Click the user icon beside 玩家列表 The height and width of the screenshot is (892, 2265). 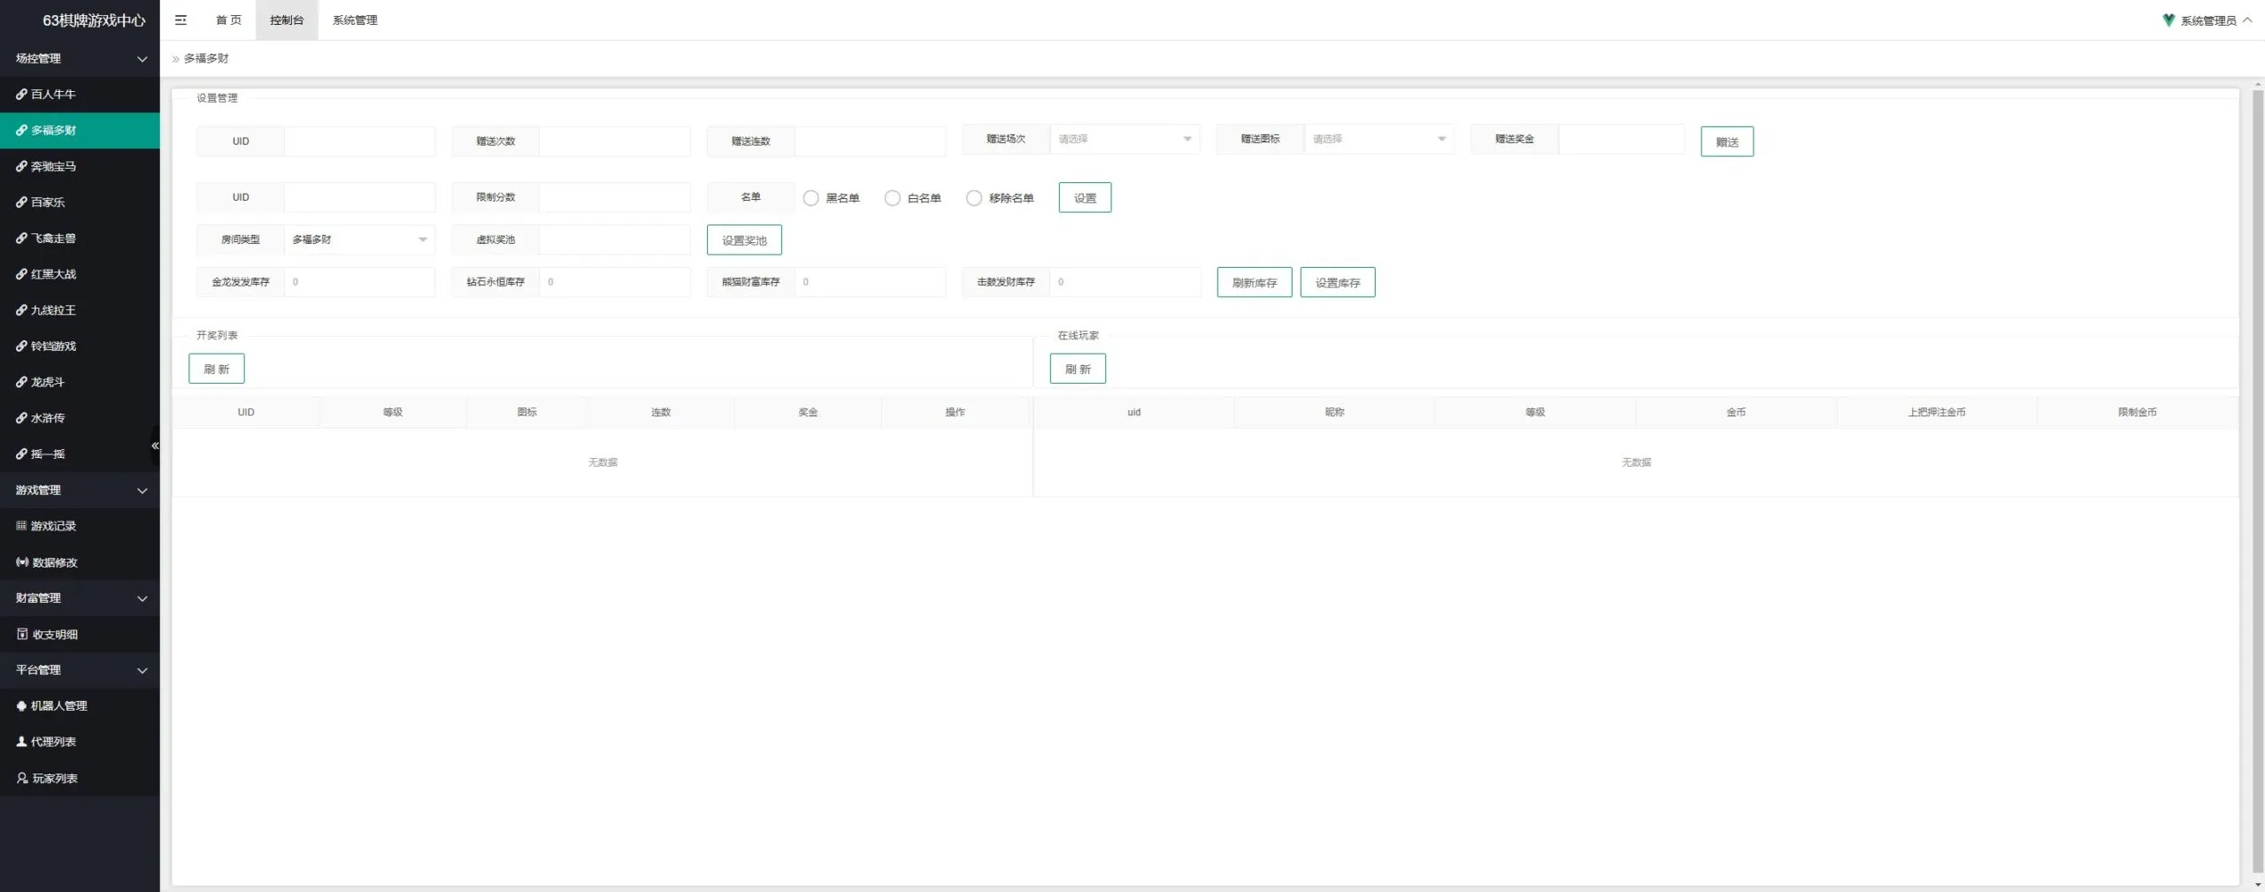(22, 778)
